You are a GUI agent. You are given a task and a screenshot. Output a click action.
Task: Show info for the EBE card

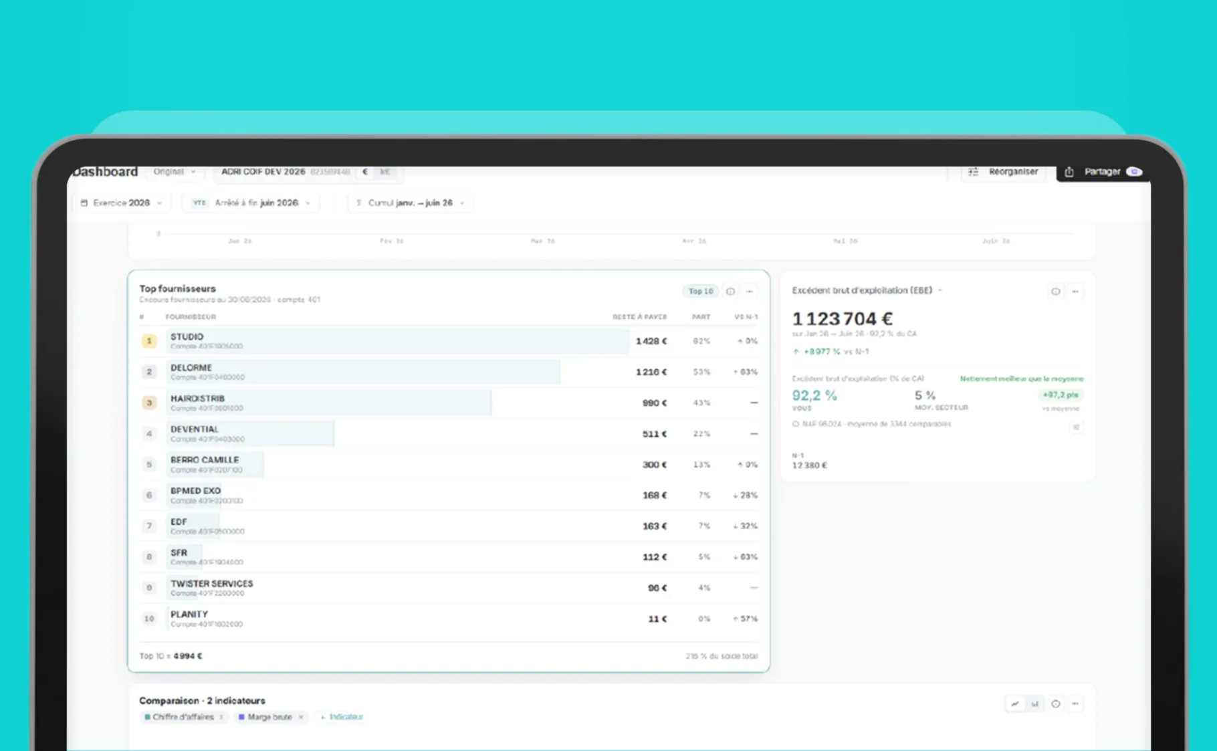coord(1055,292)
